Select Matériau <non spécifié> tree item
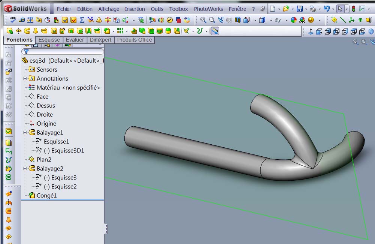The image size is (375, 244). pyautogui.click(x=64, y=88)
